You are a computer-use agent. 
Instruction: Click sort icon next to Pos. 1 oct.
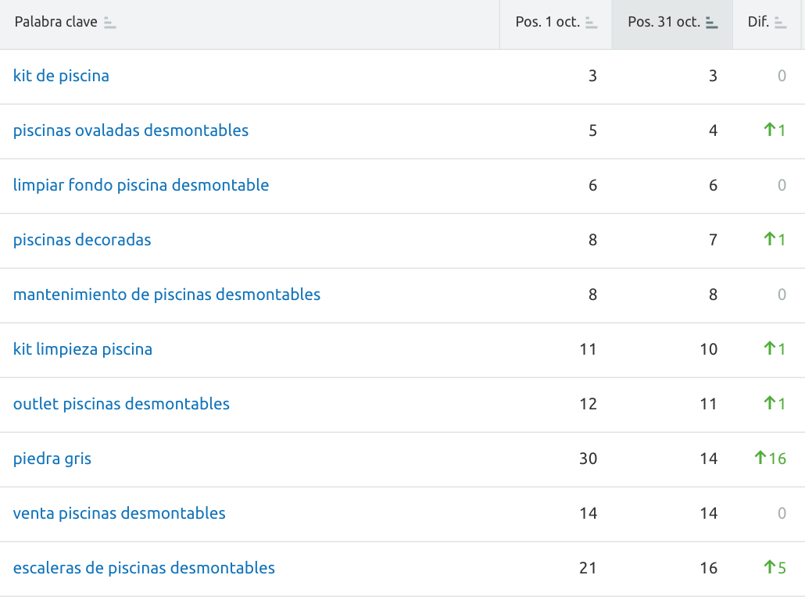point(591,23)
